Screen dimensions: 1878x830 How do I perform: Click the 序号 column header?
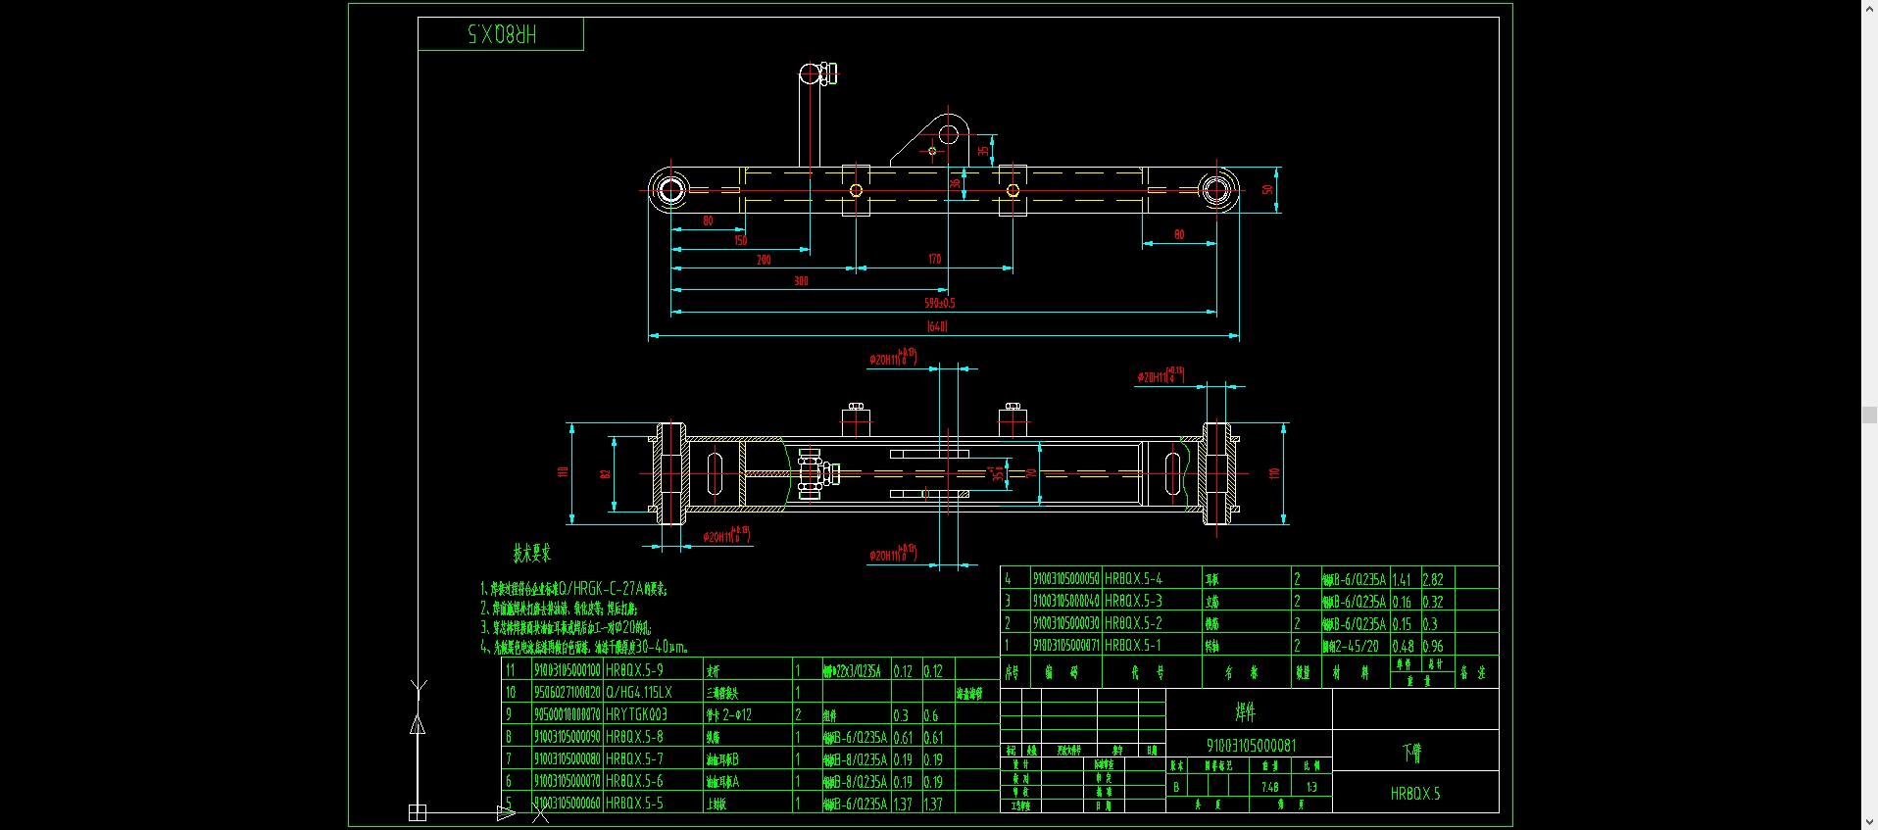point(1013,672)
